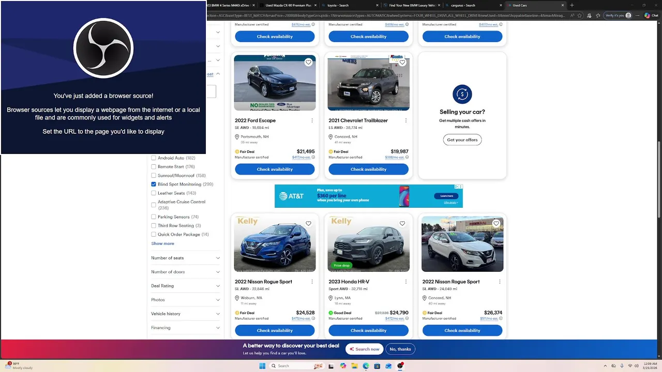Viewport: 662px width, 372px height.
Task: Show more feature filter options
Action: (162, 243)
